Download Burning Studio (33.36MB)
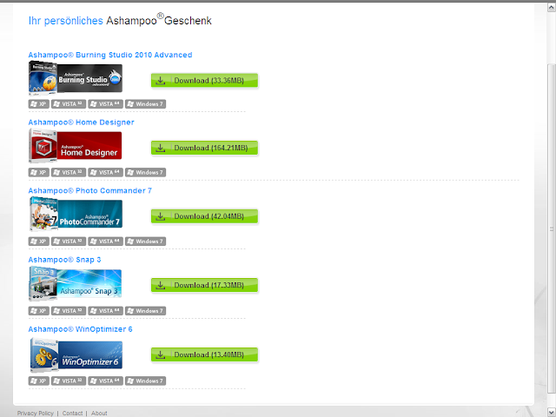This screenshot has width=556, height=417. pos(204,81)
